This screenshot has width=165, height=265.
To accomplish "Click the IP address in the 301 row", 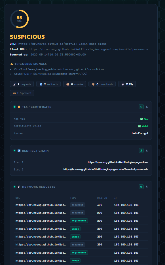I will 126,205.
